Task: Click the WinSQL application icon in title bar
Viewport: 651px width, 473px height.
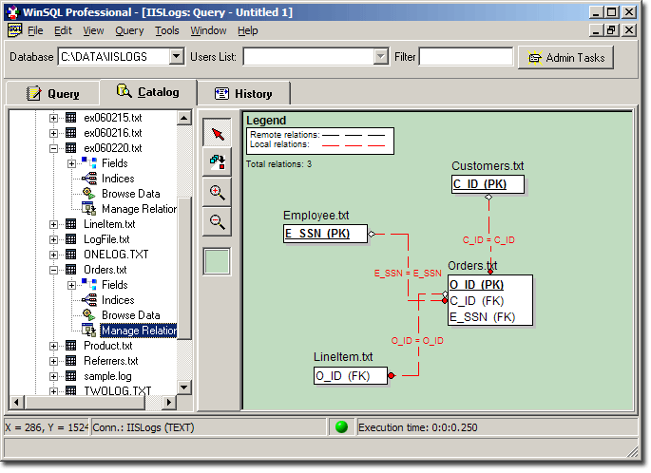Action: (12, 12)
